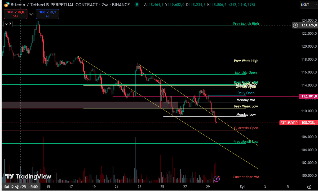Screen dimensions: 318x191
Task: Click the Prev Month High label
Action: click(246, 24)
